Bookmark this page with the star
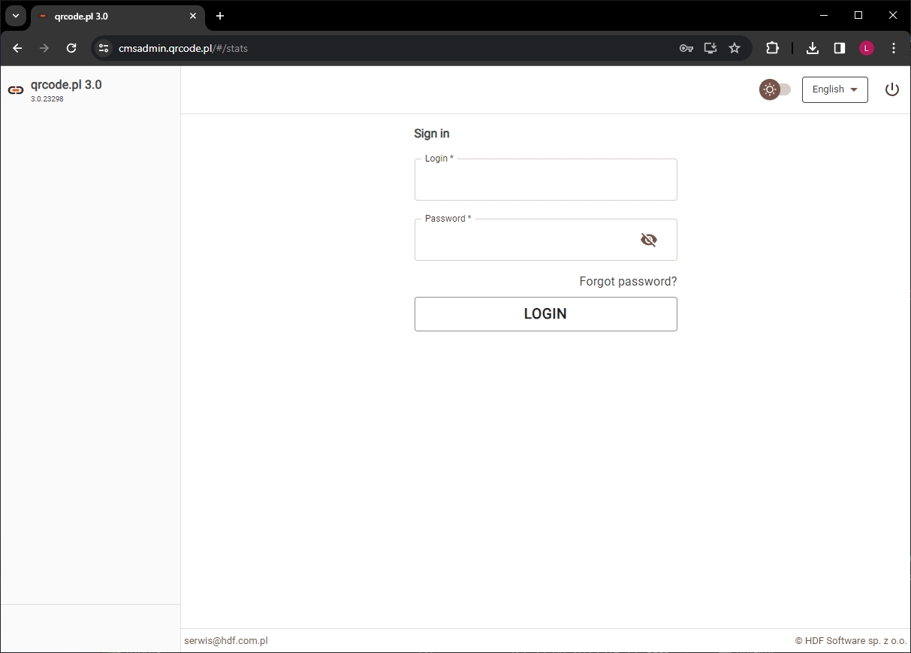 coord(734,47)
